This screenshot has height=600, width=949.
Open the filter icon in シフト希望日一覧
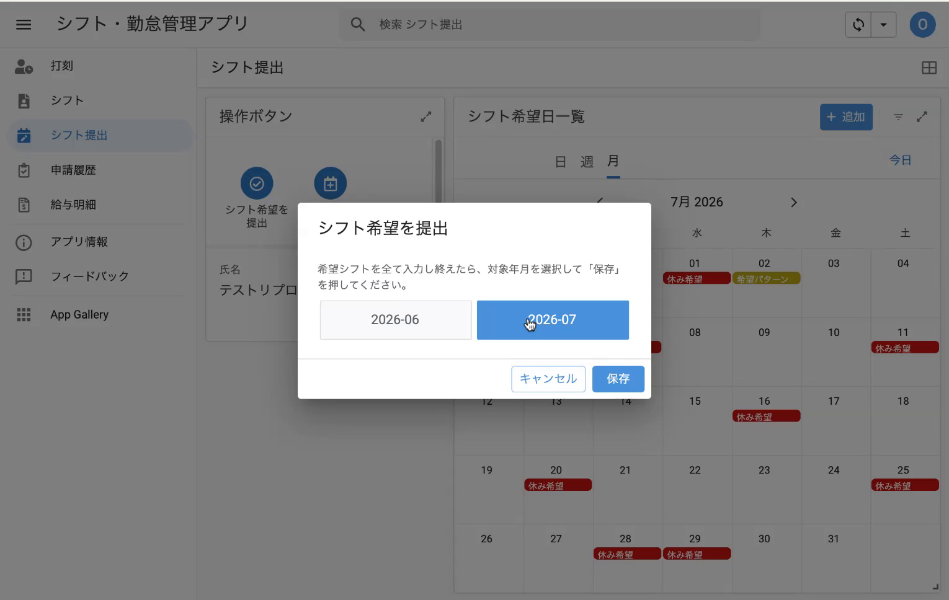coord(898,117)
